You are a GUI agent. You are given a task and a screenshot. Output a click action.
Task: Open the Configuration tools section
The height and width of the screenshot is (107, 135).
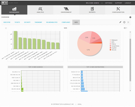tap(118, 10)
